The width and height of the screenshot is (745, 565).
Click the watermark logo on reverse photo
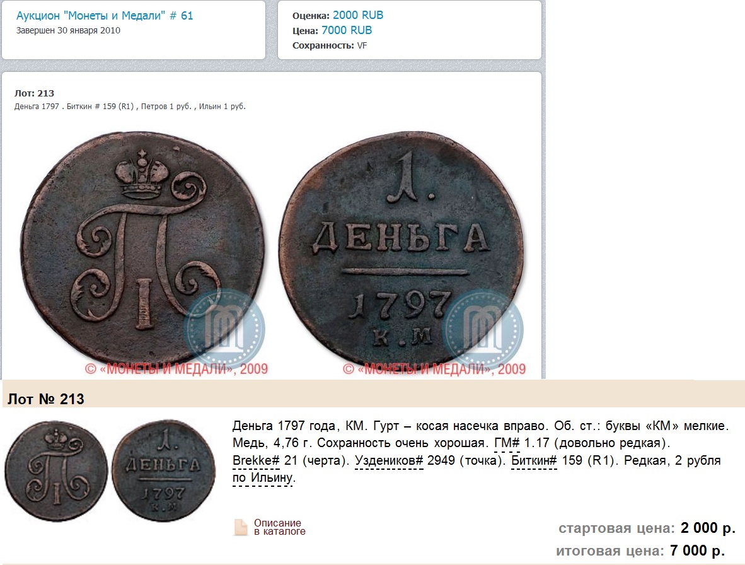(x=482, y=329)
